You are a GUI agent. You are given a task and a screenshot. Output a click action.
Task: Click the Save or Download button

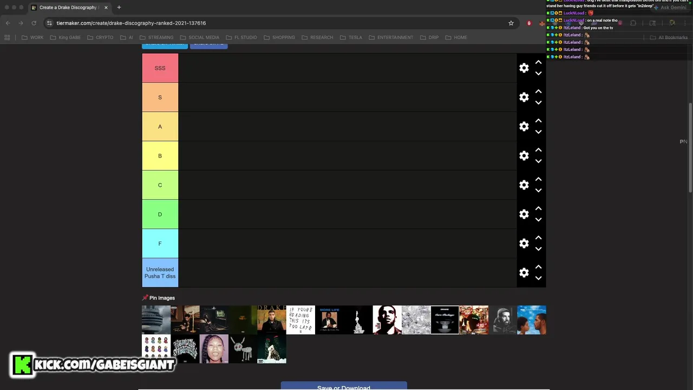pos(344,386)
